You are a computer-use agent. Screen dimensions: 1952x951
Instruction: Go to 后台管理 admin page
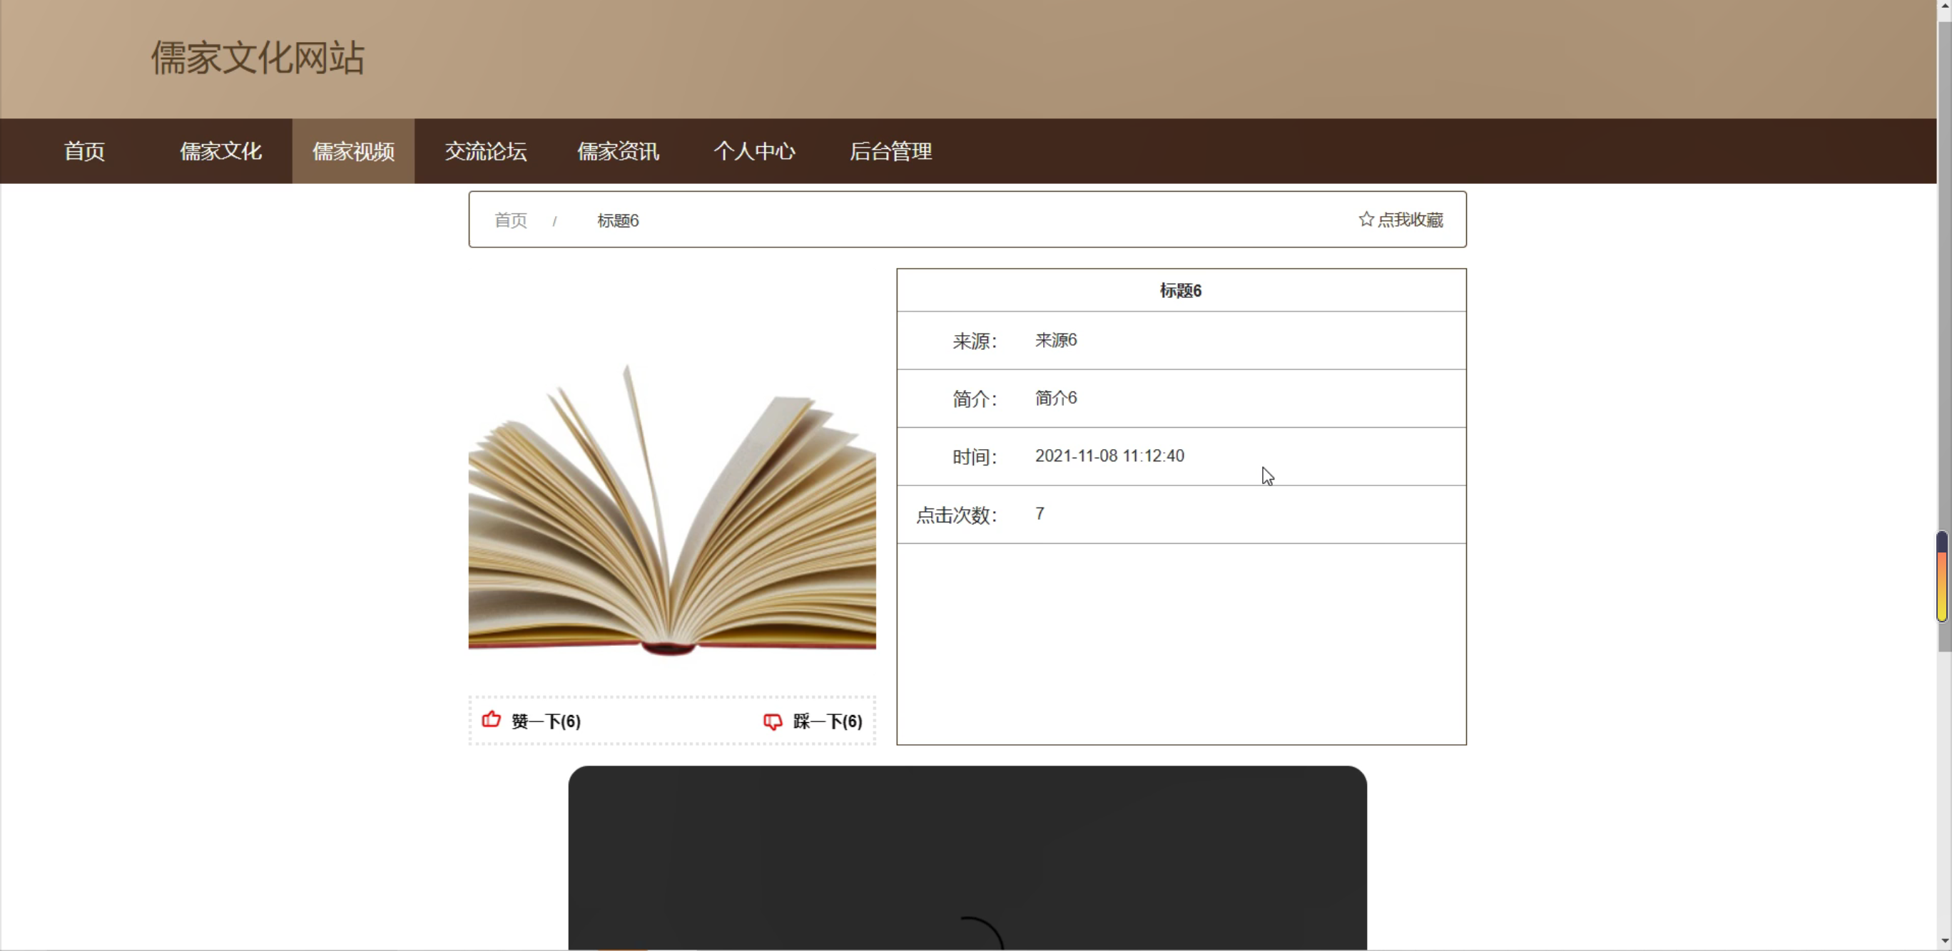pyautogui.click(x=890, y=151)
